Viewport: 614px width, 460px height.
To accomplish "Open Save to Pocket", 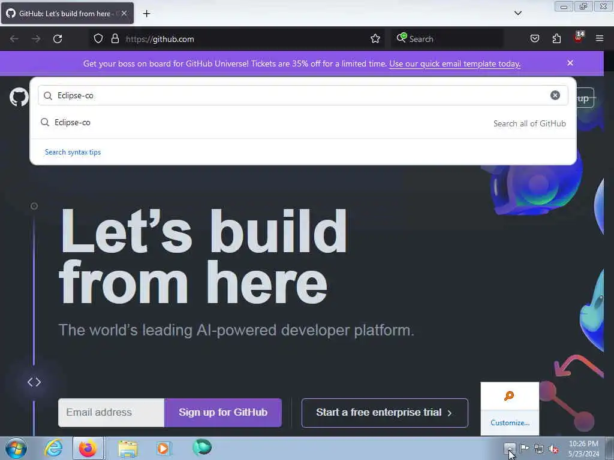I will 534,39.
